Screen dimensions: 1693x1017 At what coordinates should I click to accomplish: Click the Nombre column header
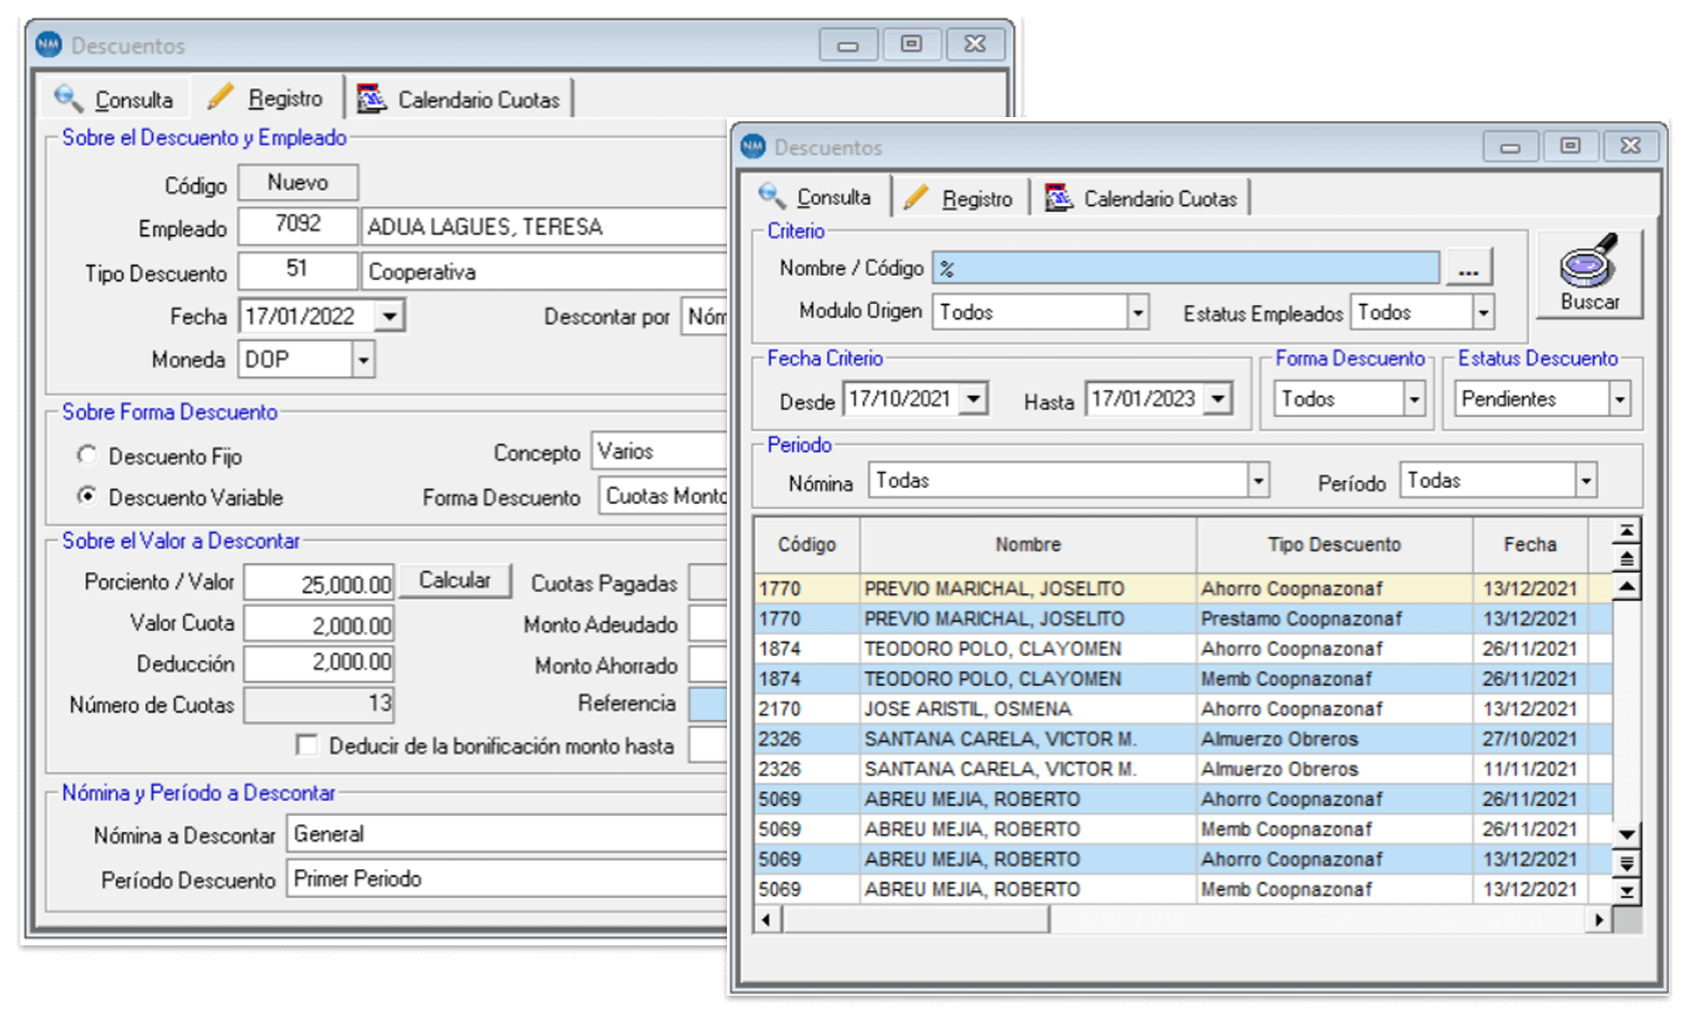(1028, 545)
